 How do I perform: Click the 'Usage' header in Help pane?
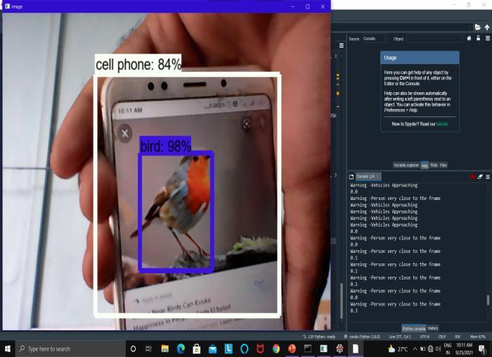click(x=420, y=58)
